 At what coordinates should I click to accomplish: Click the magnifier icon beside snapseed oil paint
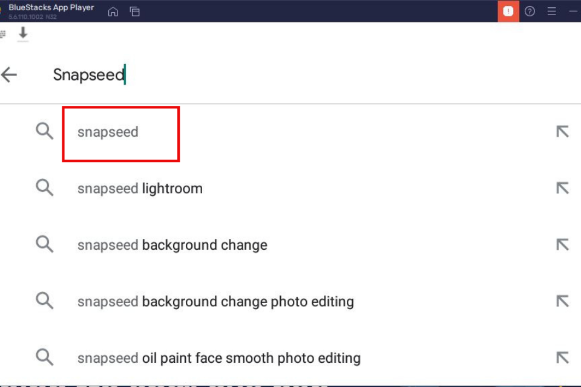(44, 358)
